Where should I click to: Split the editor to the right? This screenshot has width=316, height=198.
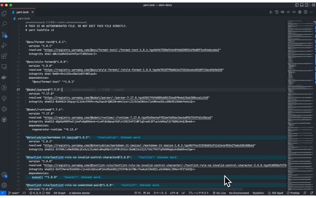click(x=306, y=12)
